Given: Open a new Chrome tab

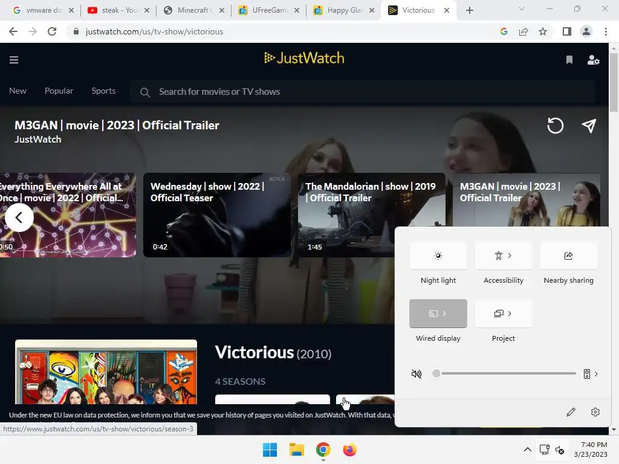Looking at the screenshot, I should click(469, 10).
